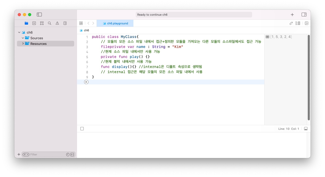The width and height of the screenshot is (325, 177).
Task: Add a new file with sidebar plus
Action: click(19, 154)
